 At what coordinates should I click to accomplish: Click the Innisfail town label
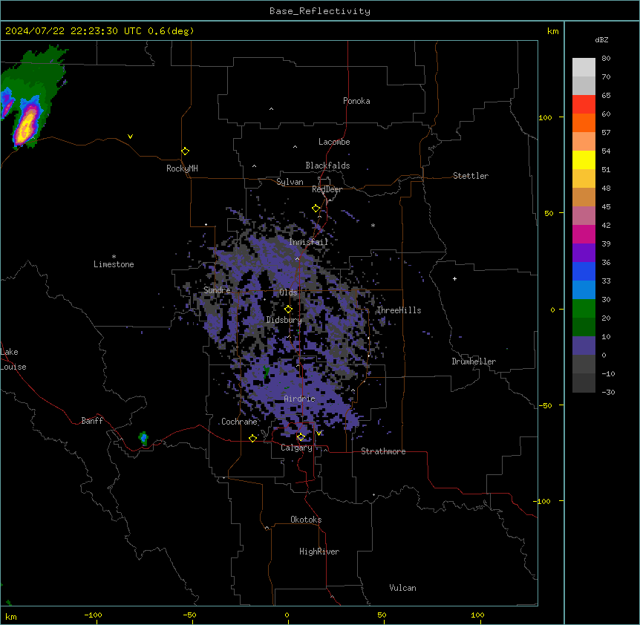point(309,242)
